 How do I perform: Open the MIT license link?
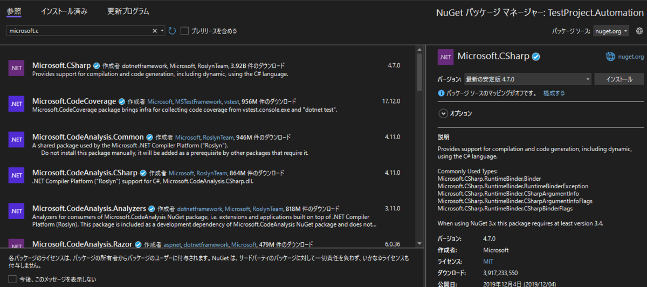[x=488, y=262]
